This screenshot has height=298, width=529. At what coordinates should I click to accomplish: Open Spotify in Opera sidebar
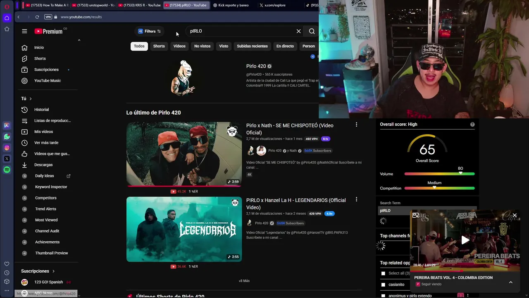7,170
